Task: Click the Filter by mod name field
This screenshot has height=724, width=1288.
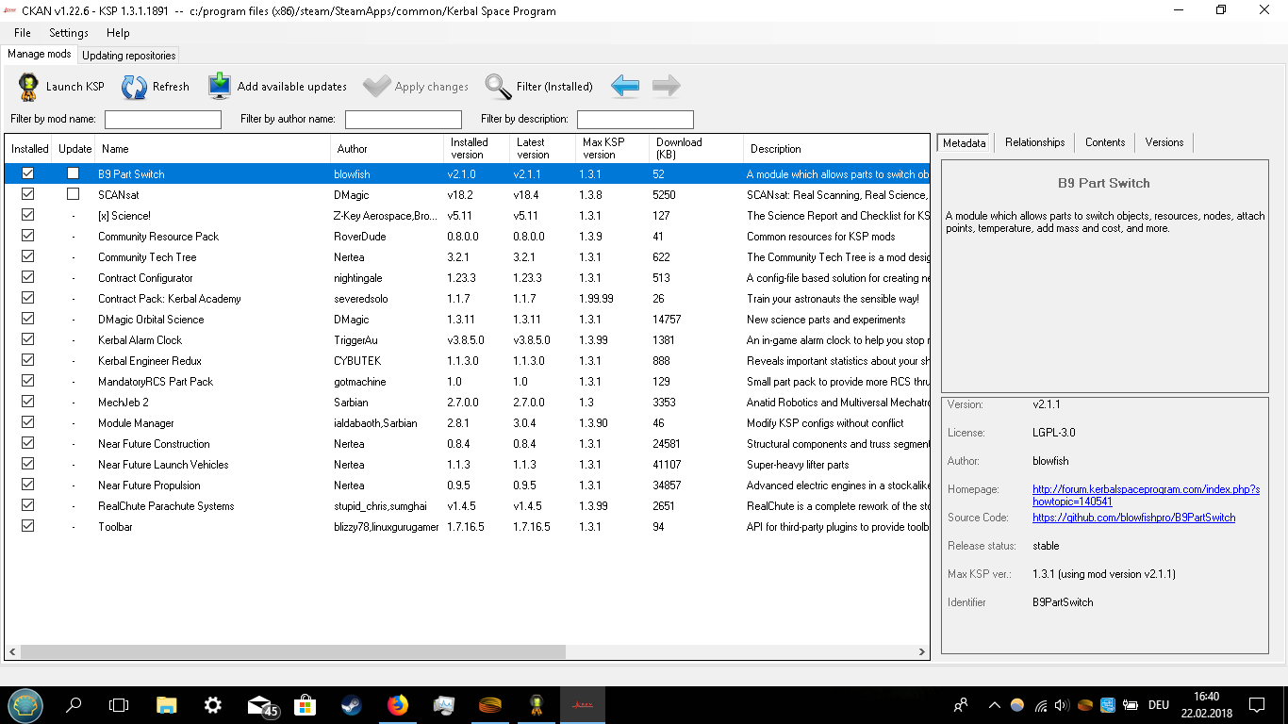Action: (x=163, y=120)
